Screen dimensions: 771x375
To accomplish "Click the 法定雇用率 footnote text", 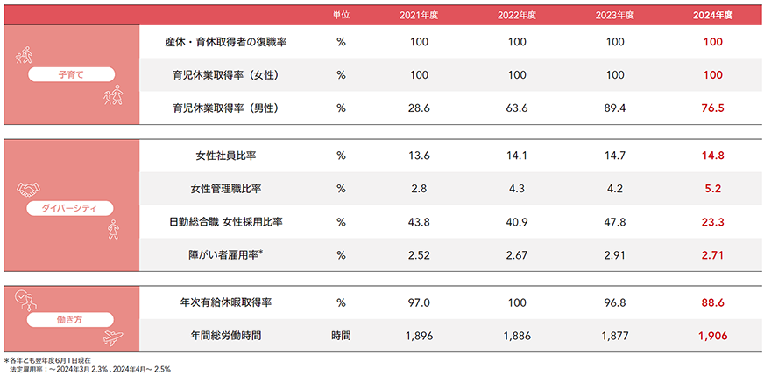I will pos(89,369).
